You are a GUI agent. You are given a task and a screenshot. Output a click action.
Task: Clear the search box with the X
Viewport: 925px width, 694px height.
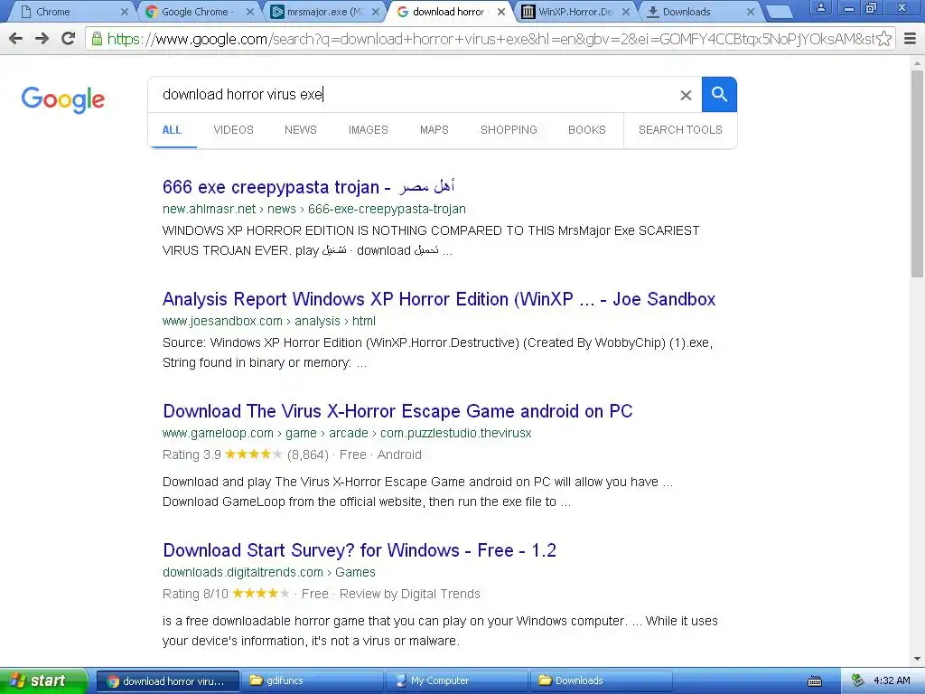pyautogui.click(x=686, y=95)
